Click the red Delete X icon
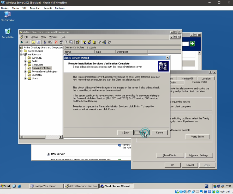Image resolution: width=233 pixels, height=194 pixels. click(x=56, y=42)
